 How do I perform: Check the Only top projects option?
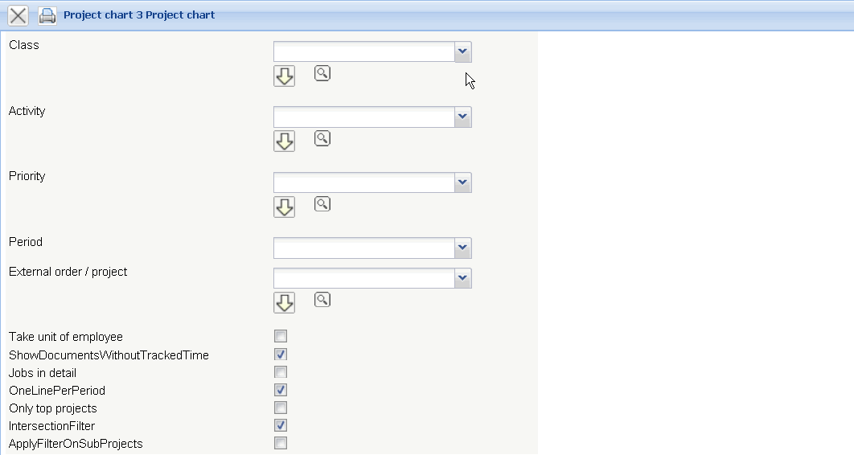point(281,408)
